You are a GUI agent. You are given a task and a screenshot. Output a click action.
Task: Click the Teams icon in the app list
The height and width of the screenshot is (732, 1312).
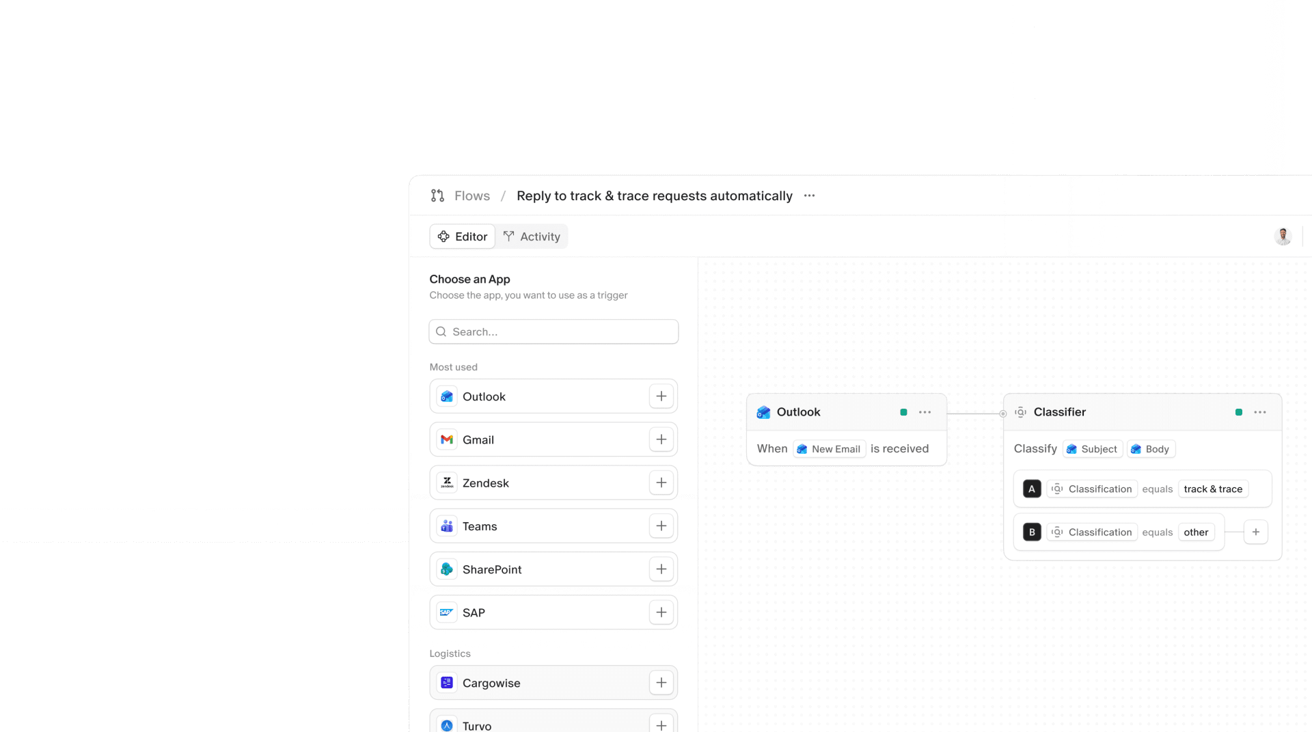point(447,526)
